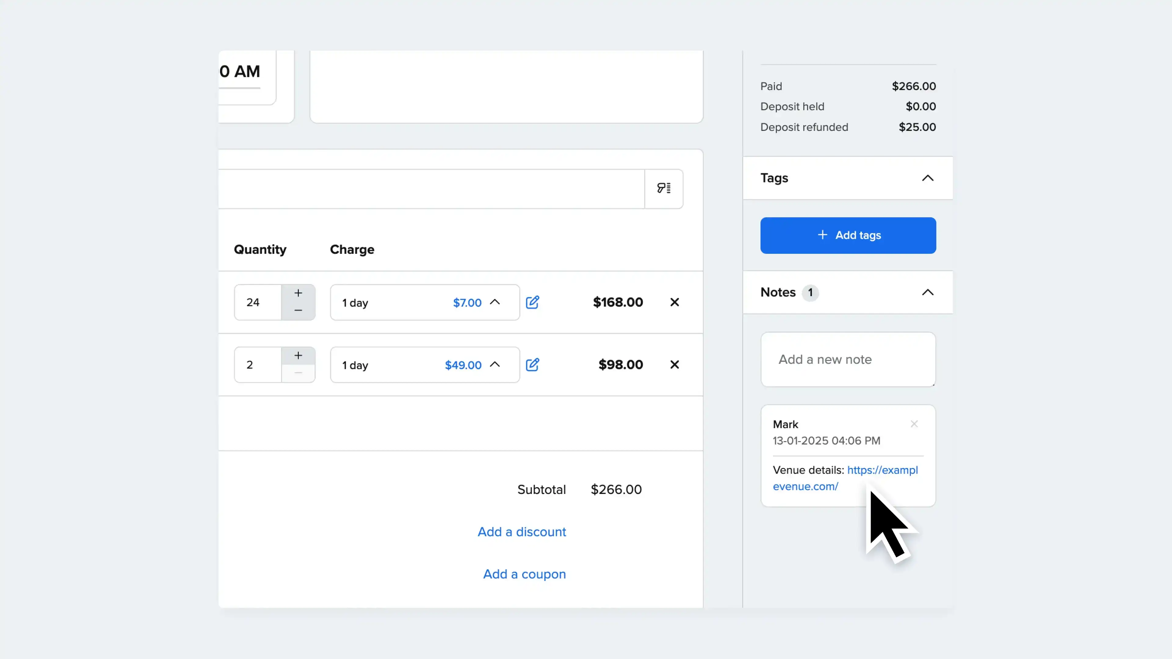Image resolution: width=1172 pixels, height=659 pixels.
Task: Open the $7.00 charge rate dropdown
Action: coord(495,302)
